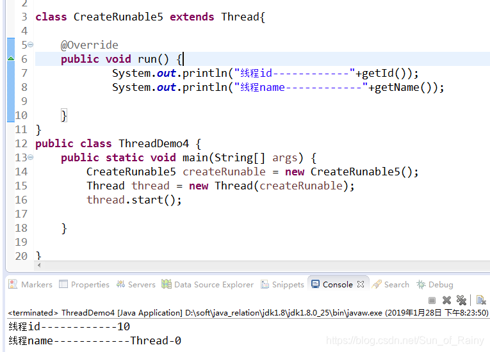Click the ThreadDemo4 class name on line 12

[154, 143]
